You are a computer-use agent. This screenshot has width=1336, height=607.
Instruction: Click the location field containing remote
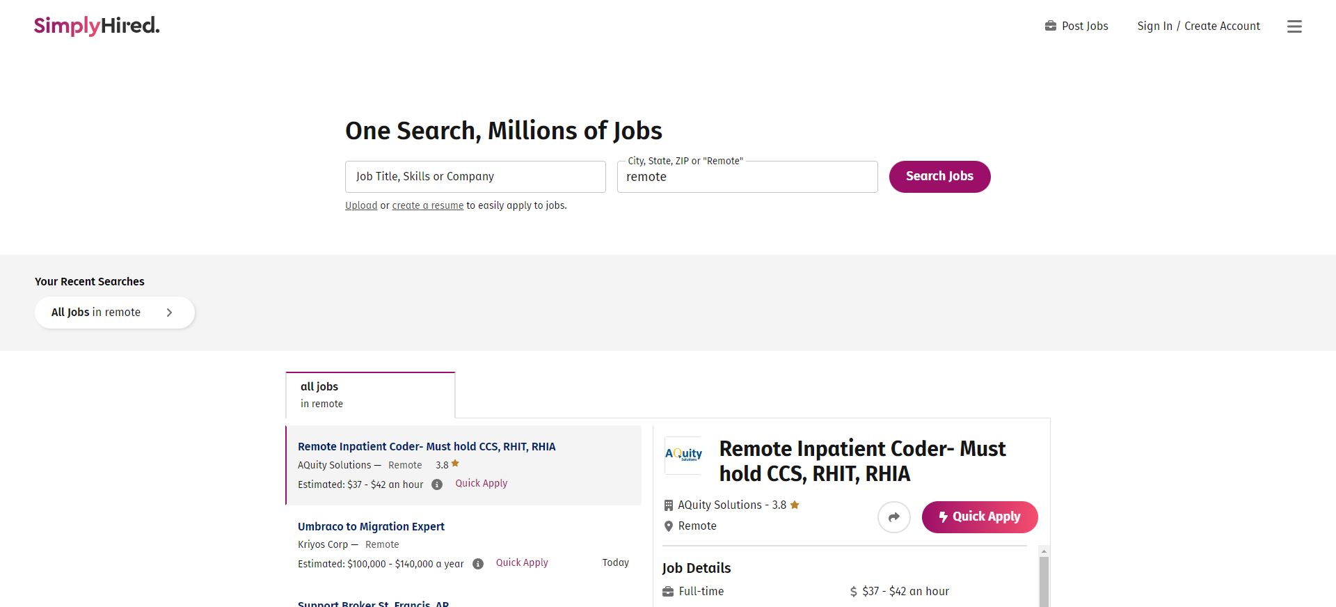(x=747, y=177)
